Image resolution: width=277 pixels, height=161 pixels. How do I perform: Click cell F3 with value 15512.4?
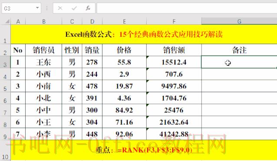(174, 62)
